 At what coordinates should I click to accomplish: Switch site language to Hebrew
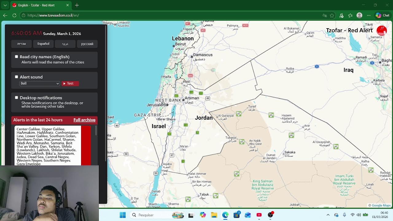pyautogui.click(x=21, y=44)
